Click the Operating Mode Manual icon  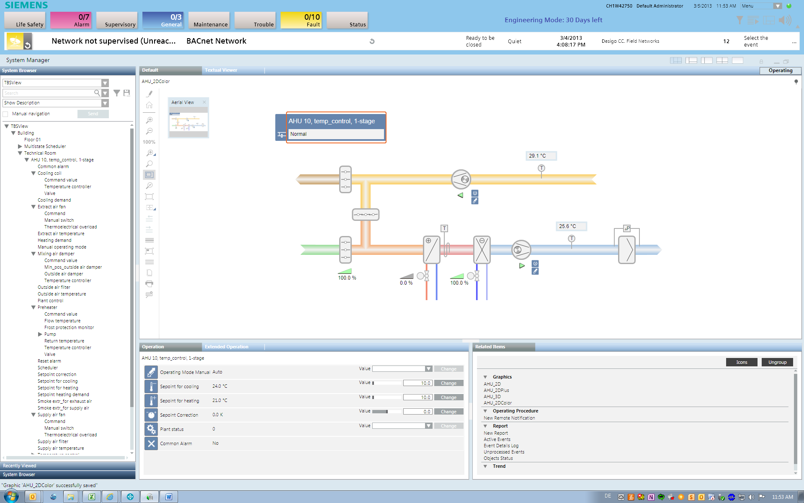tap(151, 372)
